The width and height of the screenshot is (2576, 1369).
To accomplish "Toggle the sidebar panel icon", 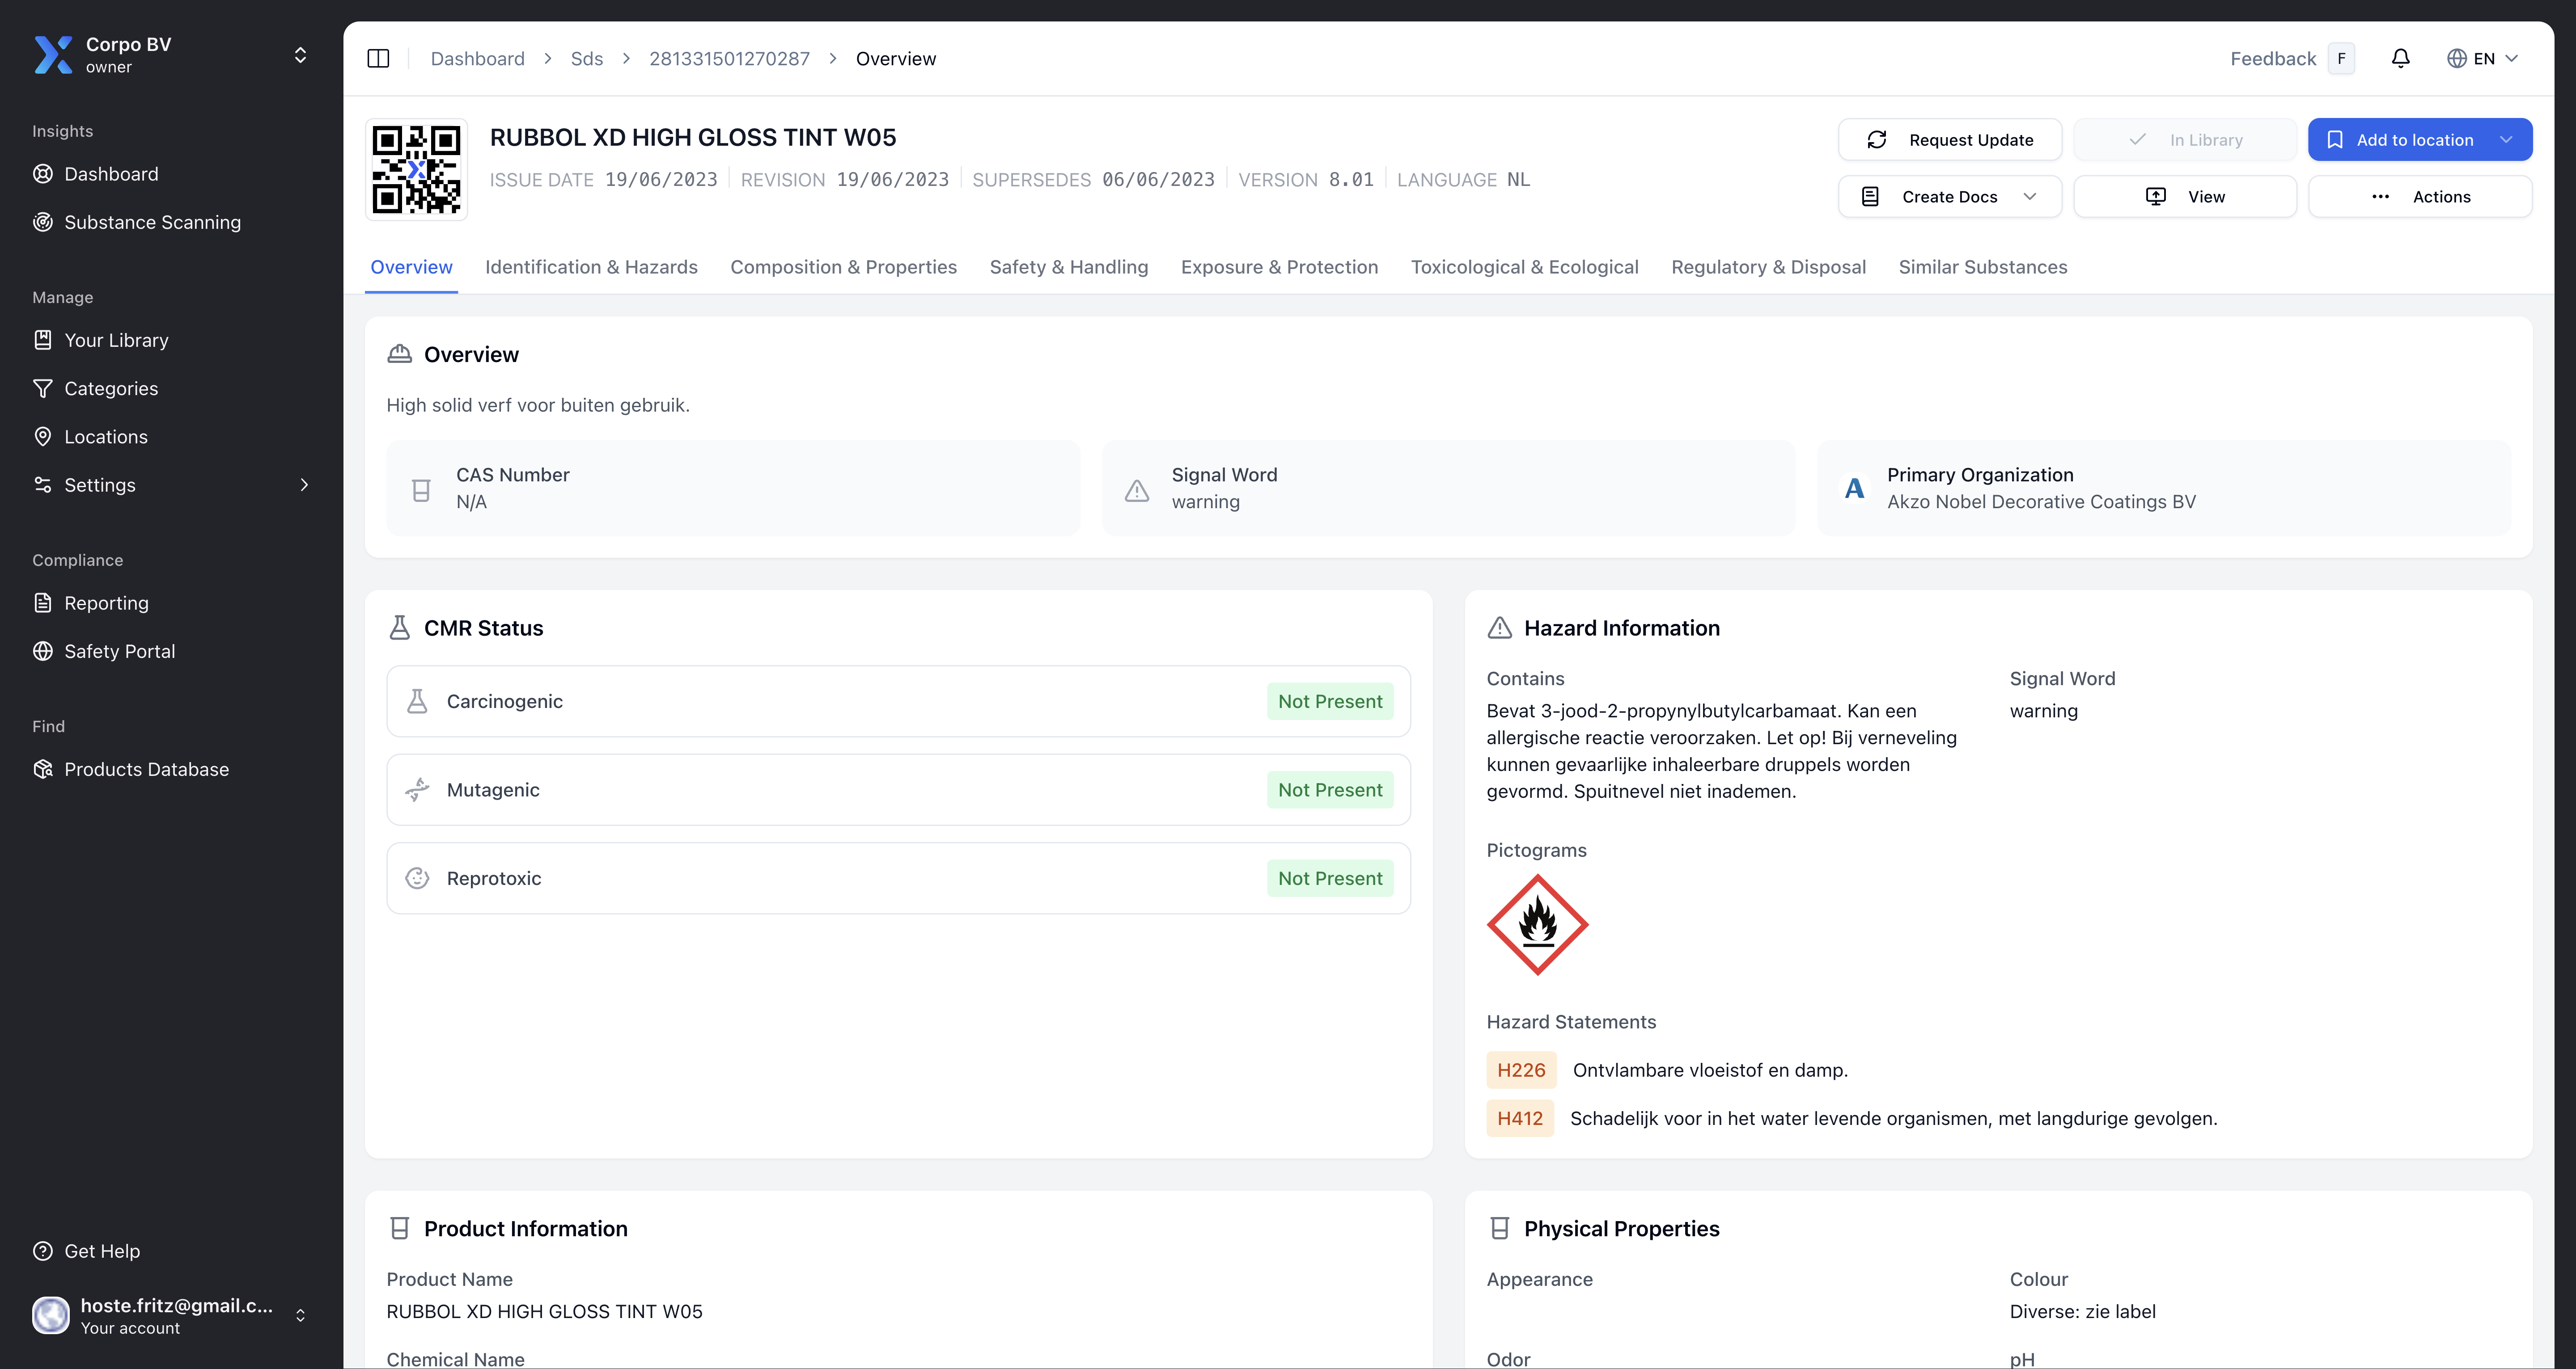I will point(378,59).
